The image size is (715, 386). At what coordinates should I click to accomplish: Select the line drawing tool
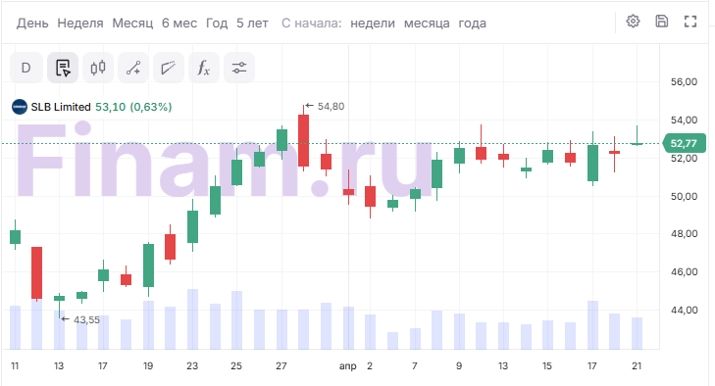click(133, 68)
